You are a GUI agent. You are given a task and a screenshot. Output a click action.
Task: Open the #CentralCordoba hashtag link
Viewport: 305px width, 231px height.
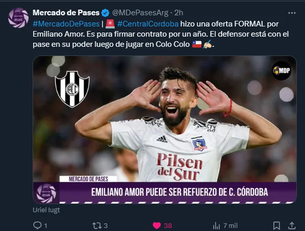tap(148, 24)
